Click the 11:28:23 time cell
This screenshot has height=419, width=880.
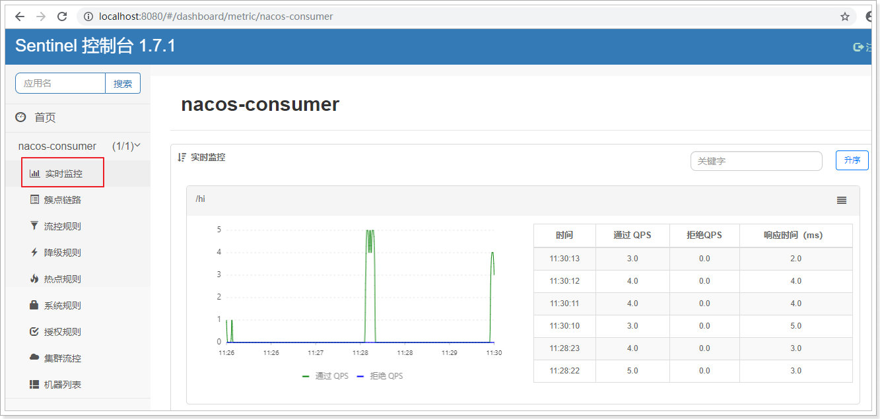pos(564,348)
